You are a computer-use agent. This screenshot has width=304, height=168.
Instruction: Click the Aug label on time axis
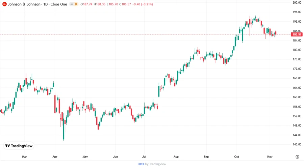(x=176, y=157)
